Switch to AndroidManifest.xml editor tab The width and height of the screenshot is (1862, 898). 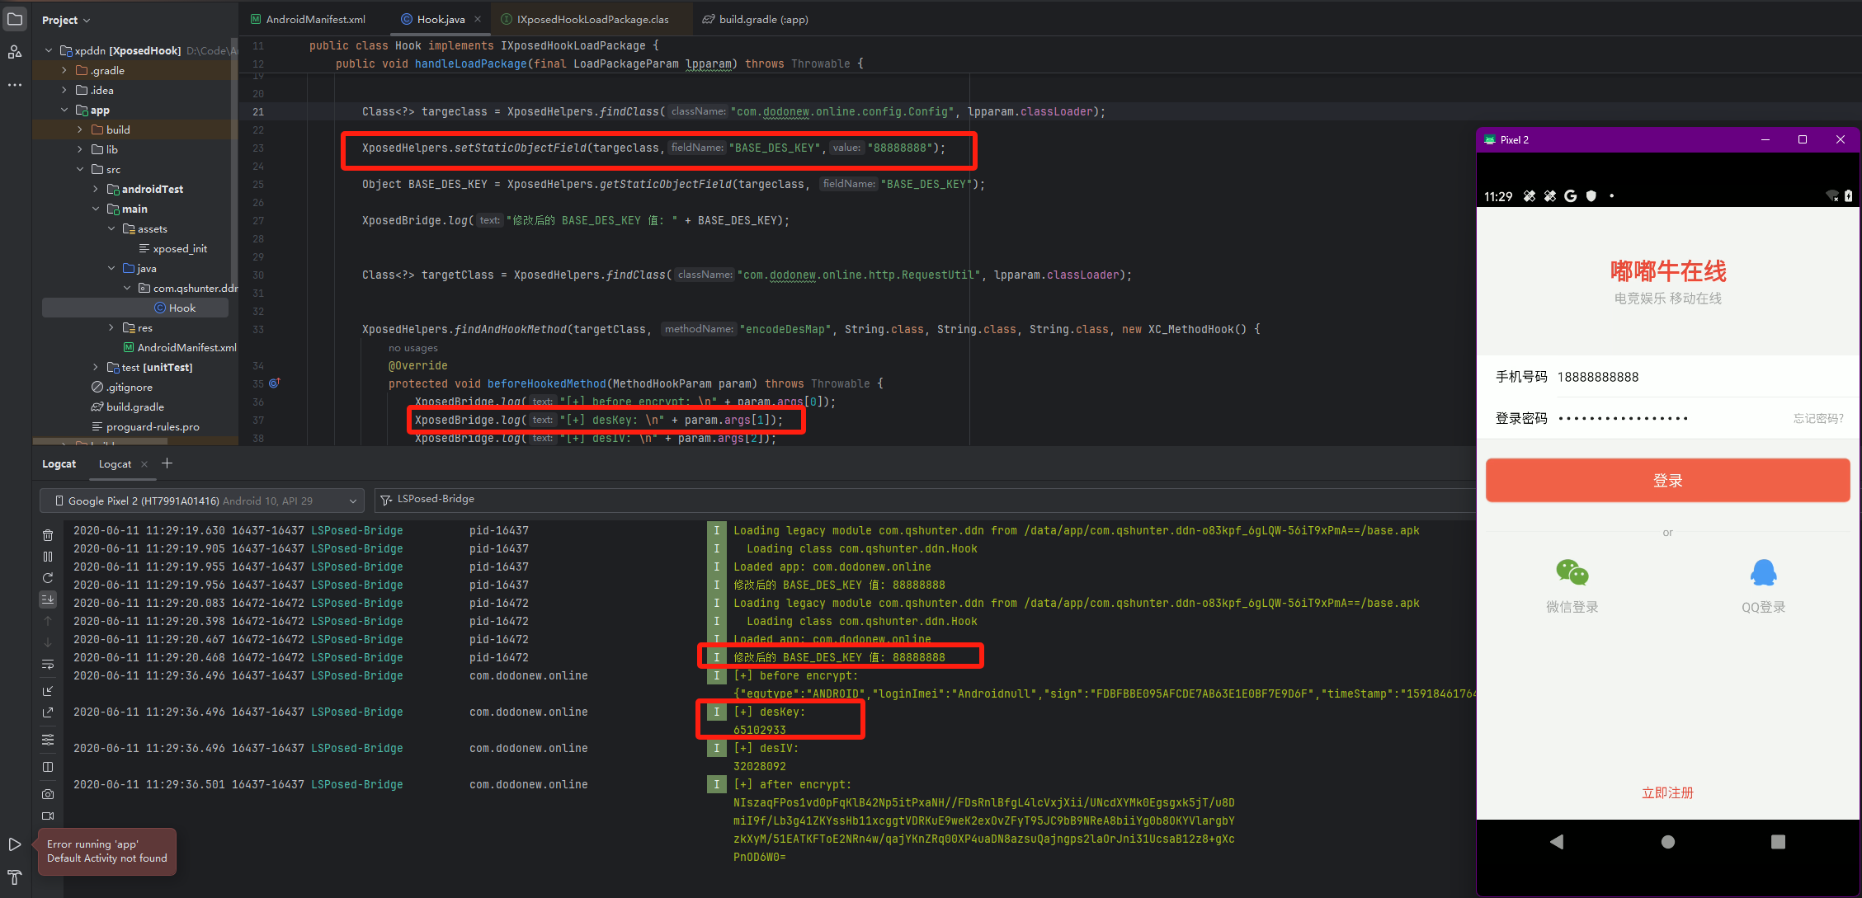tap(309, 19)
